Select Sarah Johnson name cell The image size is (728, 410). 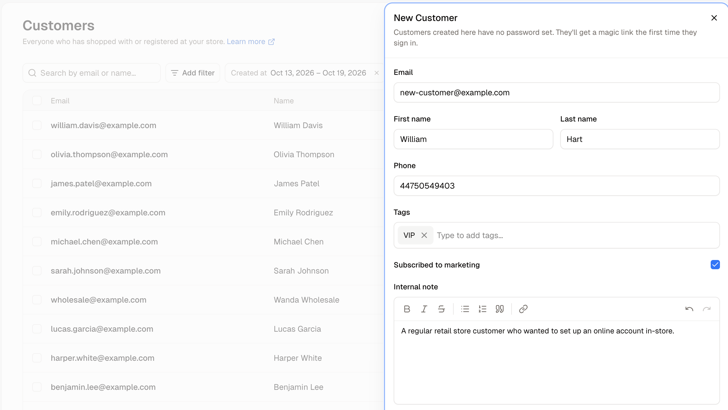point(301,271)
